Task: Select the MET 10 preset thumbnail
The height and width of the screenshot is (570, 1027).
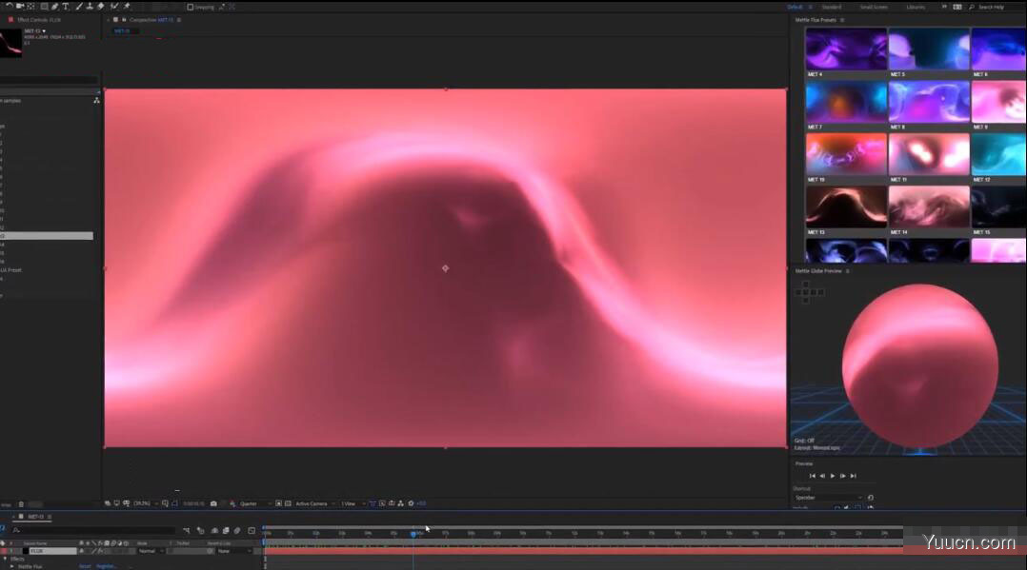Action: (846, 154)
